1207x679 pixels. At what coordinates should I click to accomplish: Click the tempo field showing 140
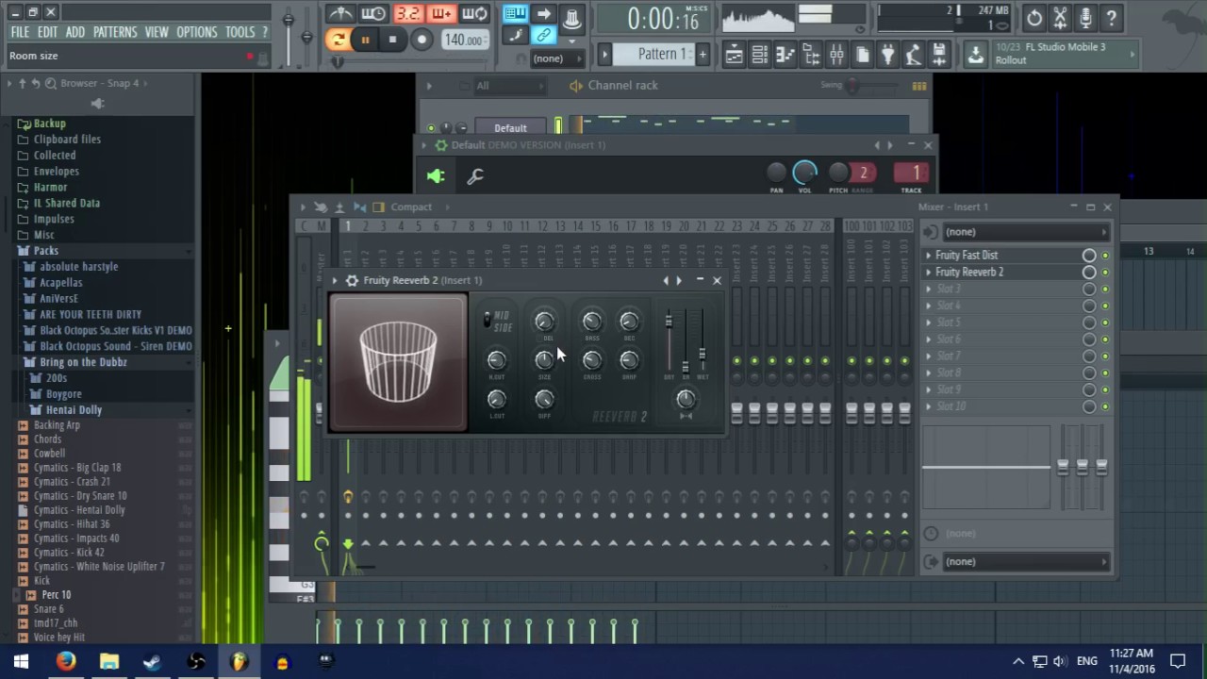[x=465, y=41]
